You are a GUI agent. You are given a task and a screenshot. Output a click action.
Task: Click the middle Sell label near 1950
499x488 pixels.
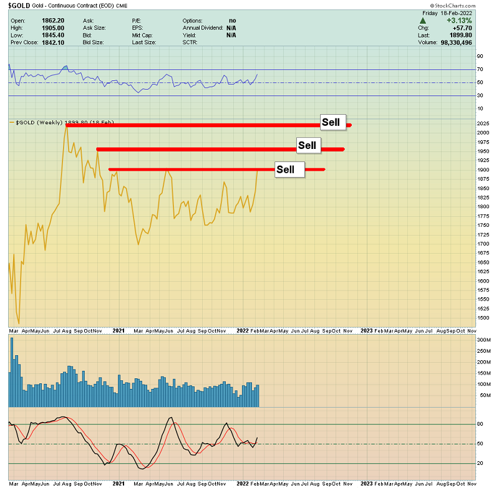(x=307, y=146)
